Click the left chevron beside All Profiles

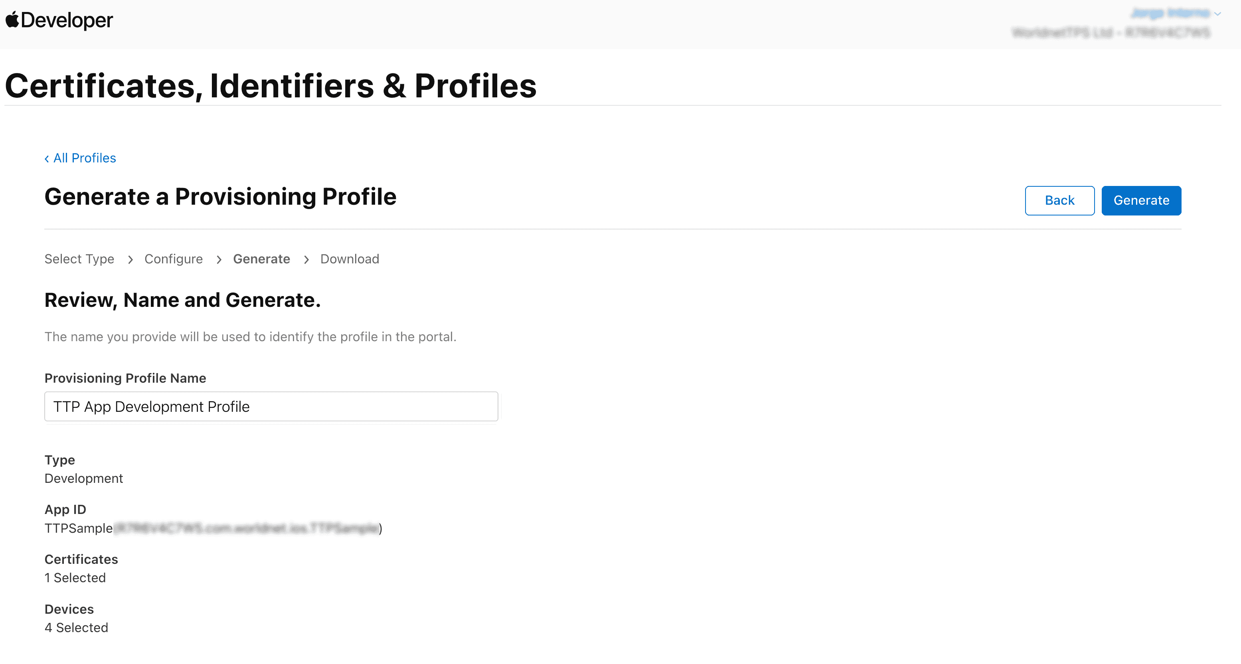pyautogui.click(x=47, y=158)
